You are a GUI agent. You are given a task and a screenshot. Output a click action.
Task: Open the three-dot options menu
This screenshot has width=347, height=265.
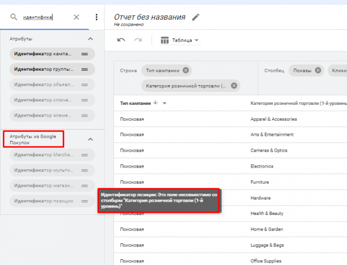(x=96, y=17)
